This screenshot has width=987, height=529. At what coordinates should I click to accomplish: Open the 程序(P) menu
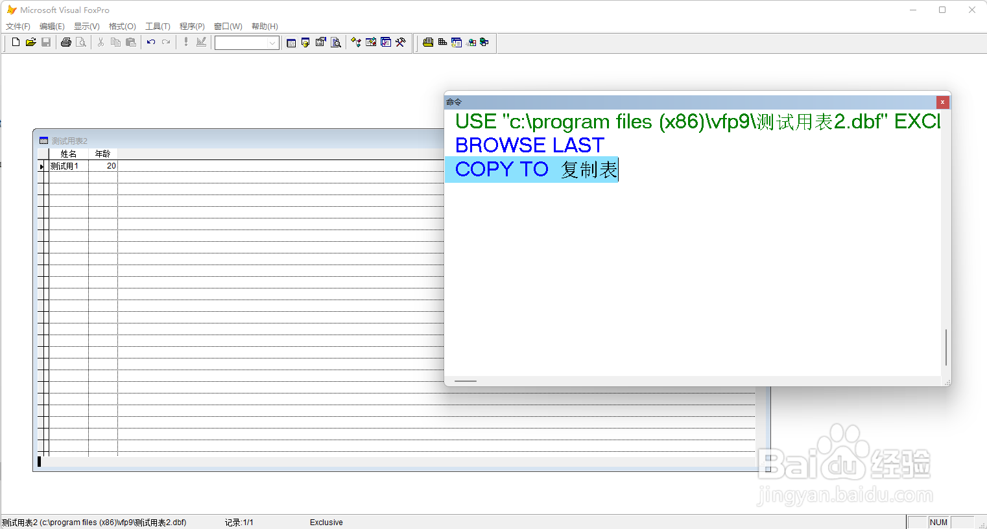coord(192,27)
